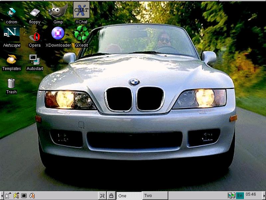Hide panel using left edge arrow

[x=2, y=196]
